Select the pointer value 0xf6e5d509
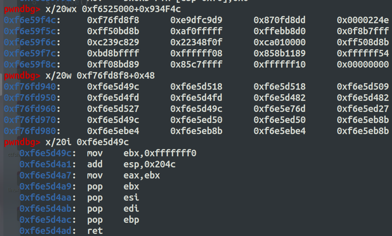 pyautogui.click(x=363, y=87)
